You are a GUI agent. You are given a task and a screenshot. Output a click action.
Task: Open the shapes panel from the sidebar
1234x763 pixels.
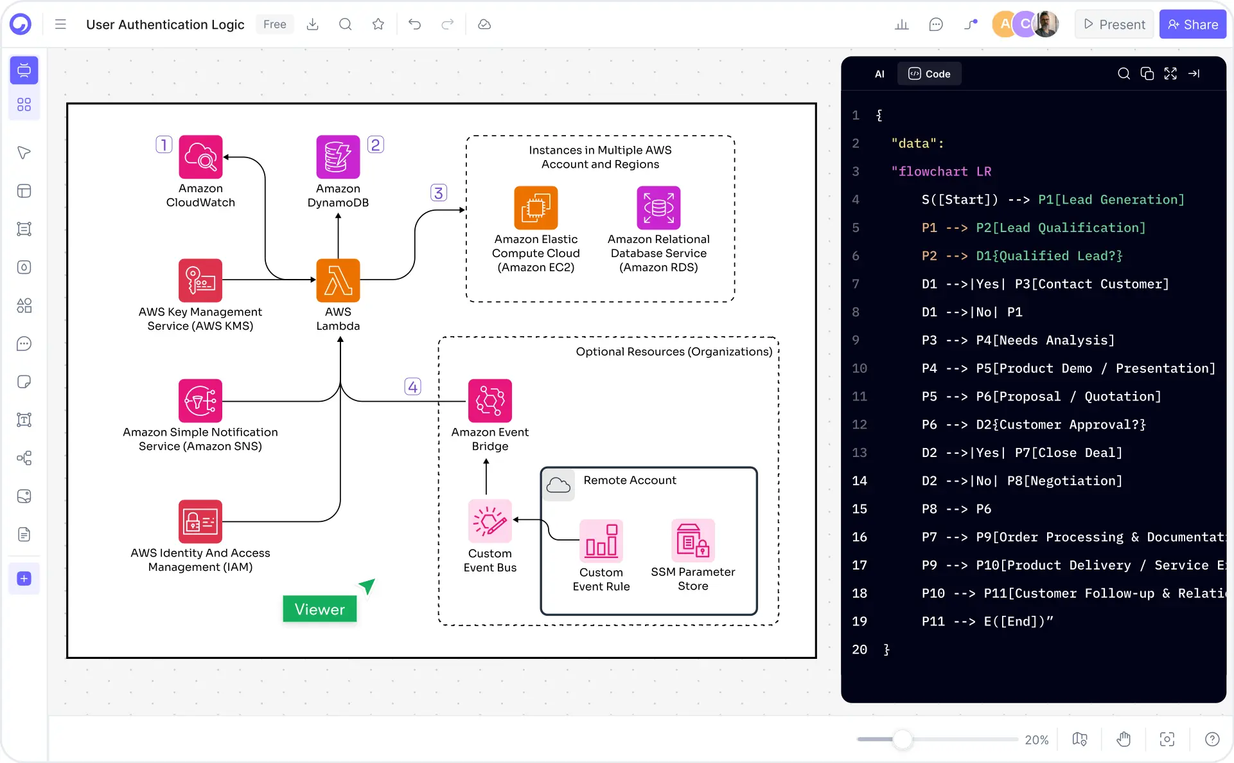pos(24,306)
